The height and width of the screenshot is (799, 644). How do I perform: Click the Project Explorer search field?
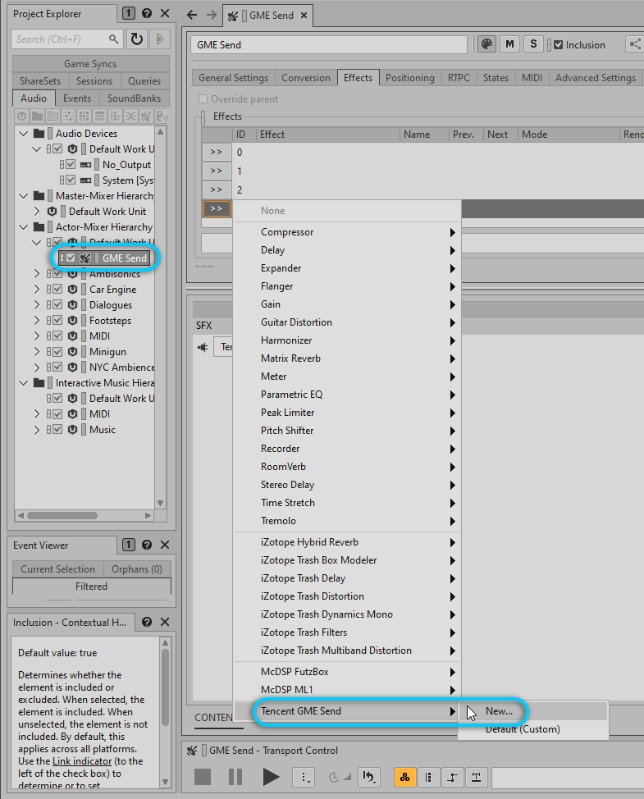[62, 39]
